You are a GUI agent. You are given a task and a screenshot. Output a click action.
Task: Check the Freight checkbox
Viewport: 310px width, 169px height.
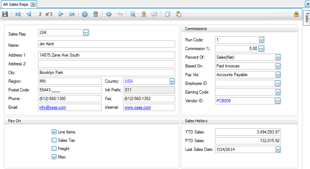point(54,149)
